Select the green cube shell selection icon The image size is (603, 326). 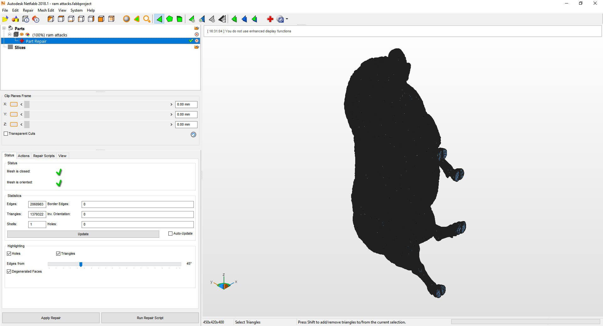point(179,19)
